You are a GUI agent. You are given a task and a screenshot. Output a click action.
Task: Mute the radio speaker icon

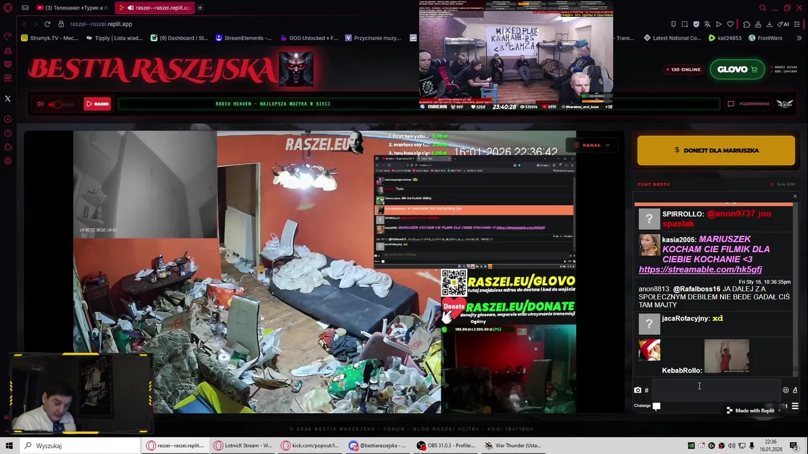point(40,104)
